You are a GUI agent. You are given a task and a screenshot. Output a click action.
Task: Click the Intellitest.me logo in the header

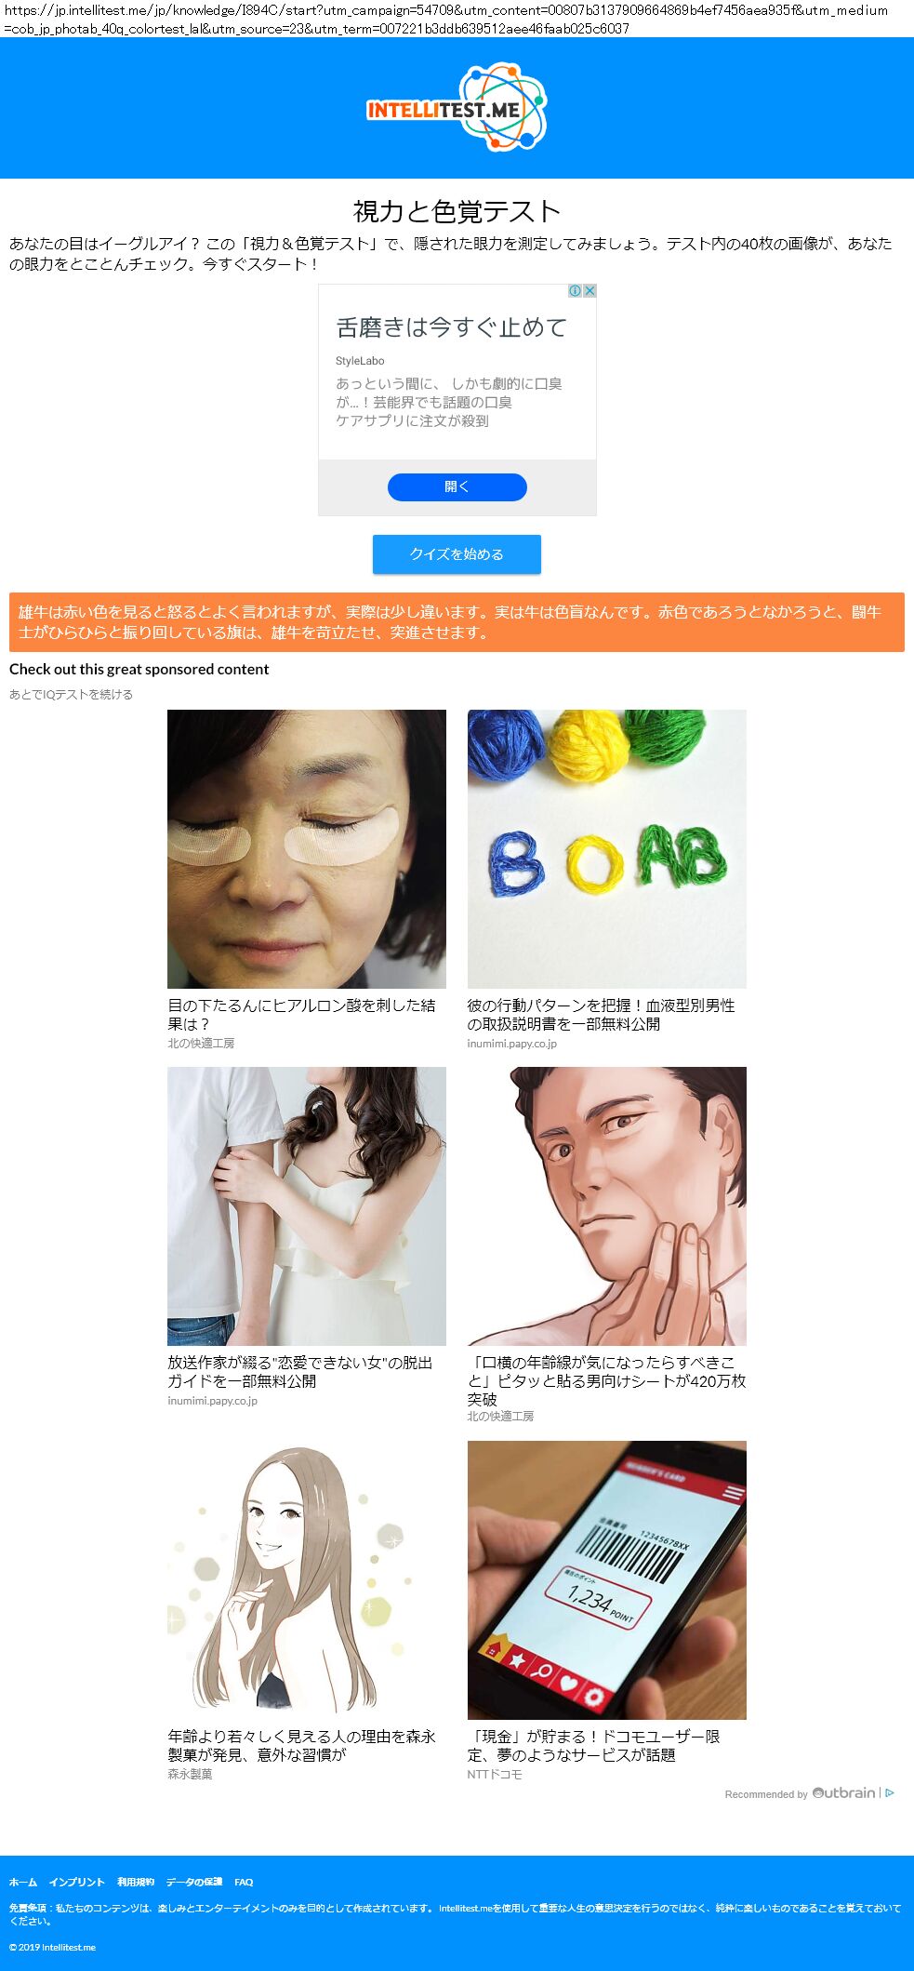457,108
